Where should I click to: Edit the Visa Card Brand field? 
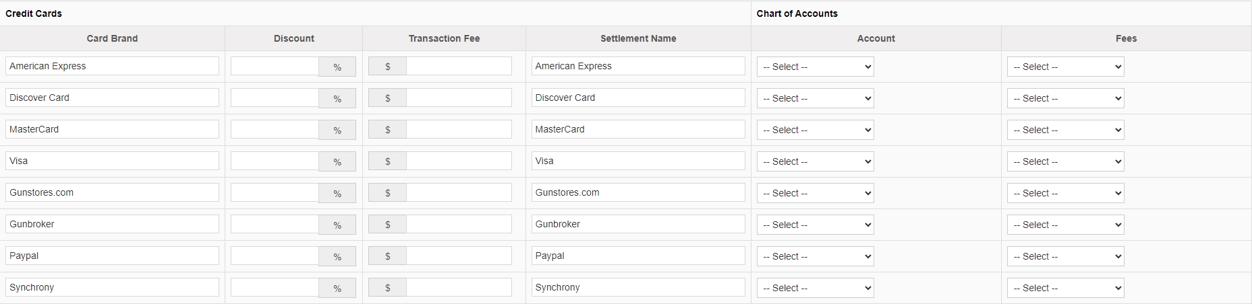[112, 161]
